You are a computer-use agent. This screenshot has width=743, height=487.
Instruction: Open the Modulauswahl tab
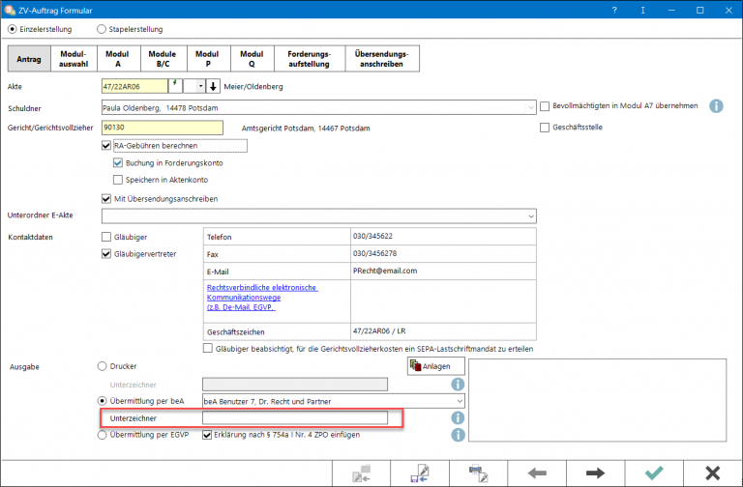coord(74,58)
